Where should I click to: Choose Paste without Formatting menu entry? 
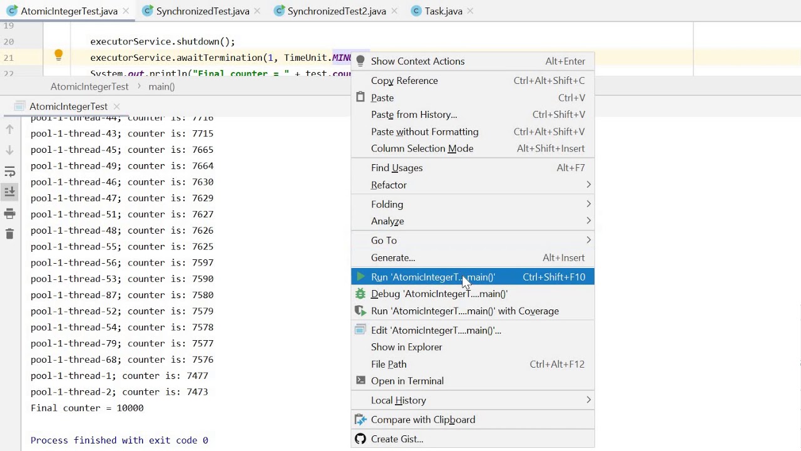(x=424, y=132)
